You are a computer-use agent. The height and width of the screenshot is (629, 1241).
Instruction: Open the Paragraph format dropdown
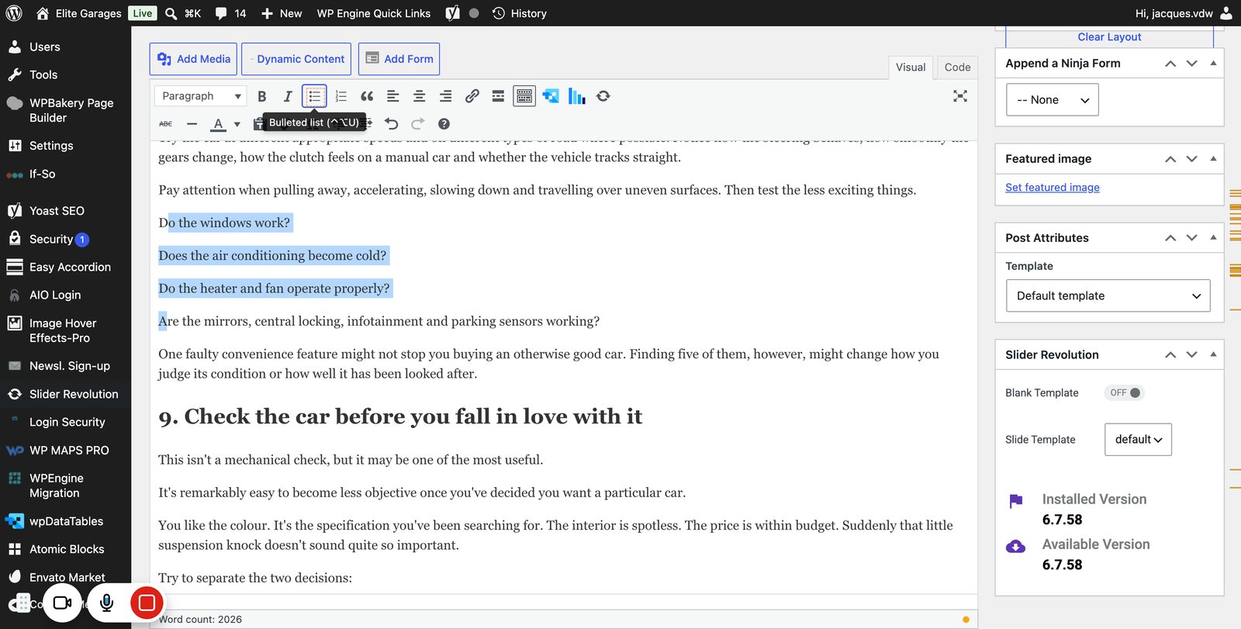coord(200,96)
